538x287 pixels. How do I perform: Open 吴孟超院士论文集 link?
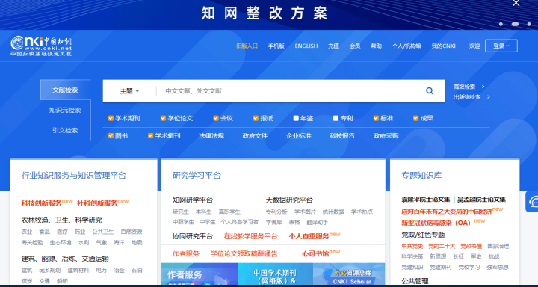(x=481, y=200)
